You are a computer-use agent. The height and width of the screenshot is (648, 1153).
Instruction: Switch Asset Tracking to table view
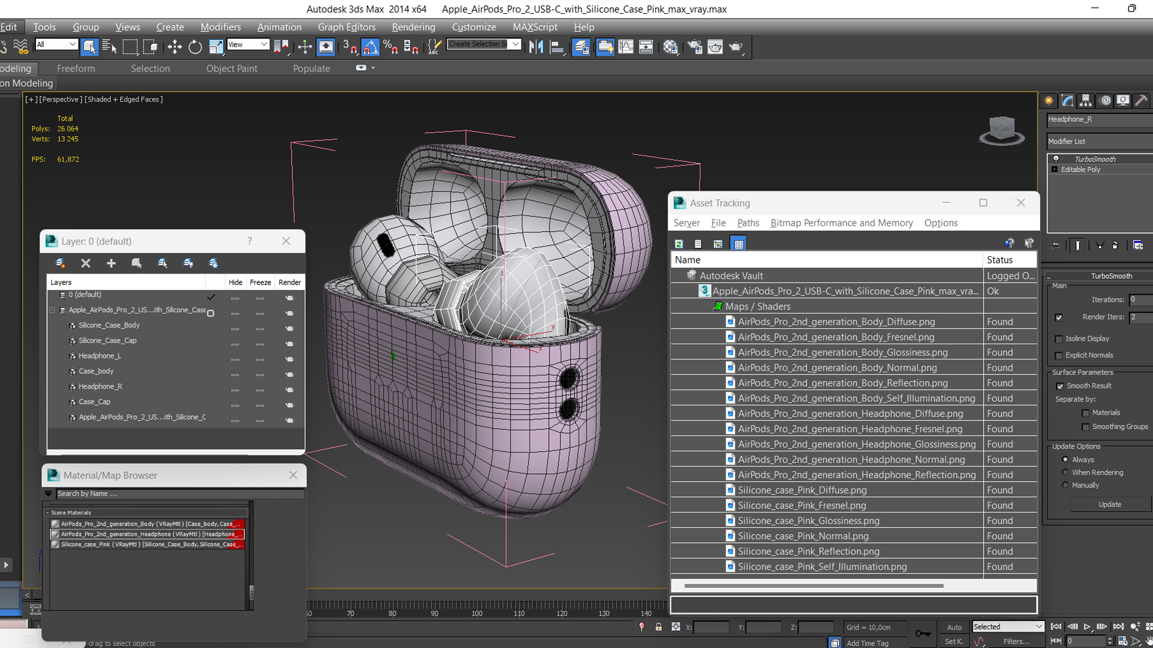739,244
